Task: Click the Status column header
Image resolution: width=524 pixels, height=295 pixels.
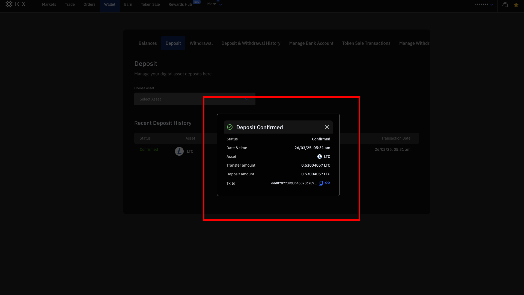Action: pyautogui.click(x=145, y=138)
